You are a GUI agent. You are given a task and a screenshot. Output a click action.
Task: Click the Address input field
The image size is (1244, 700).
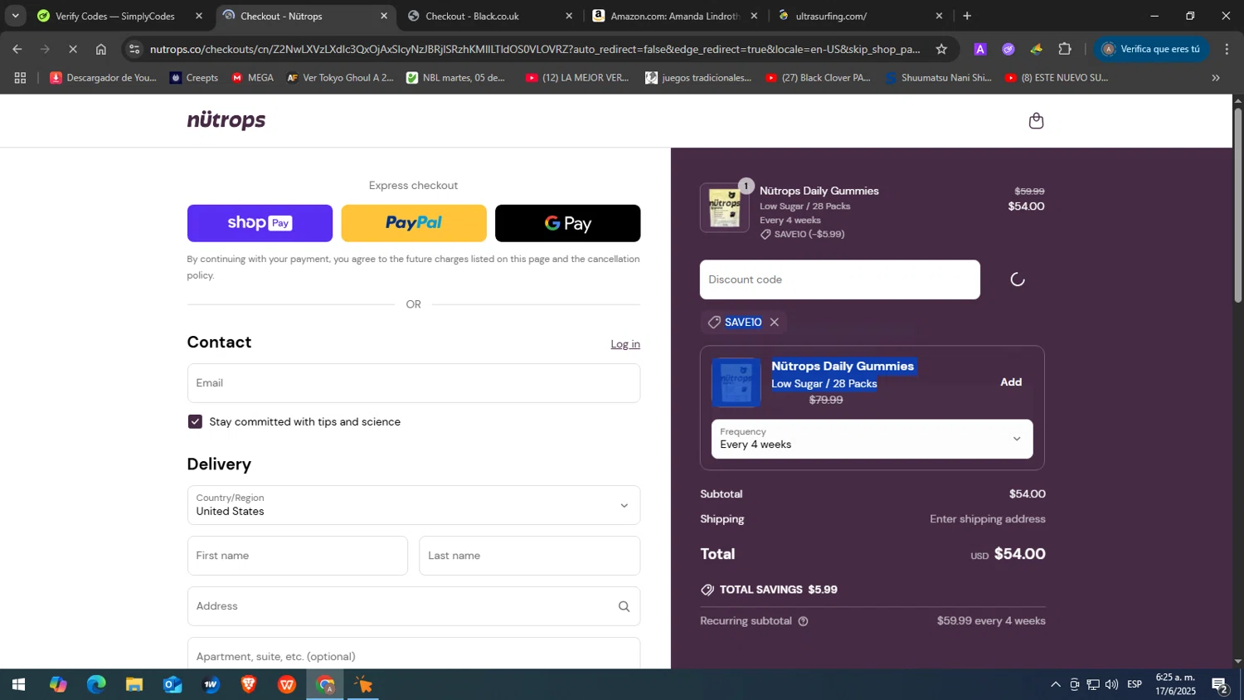pos(414,606)
